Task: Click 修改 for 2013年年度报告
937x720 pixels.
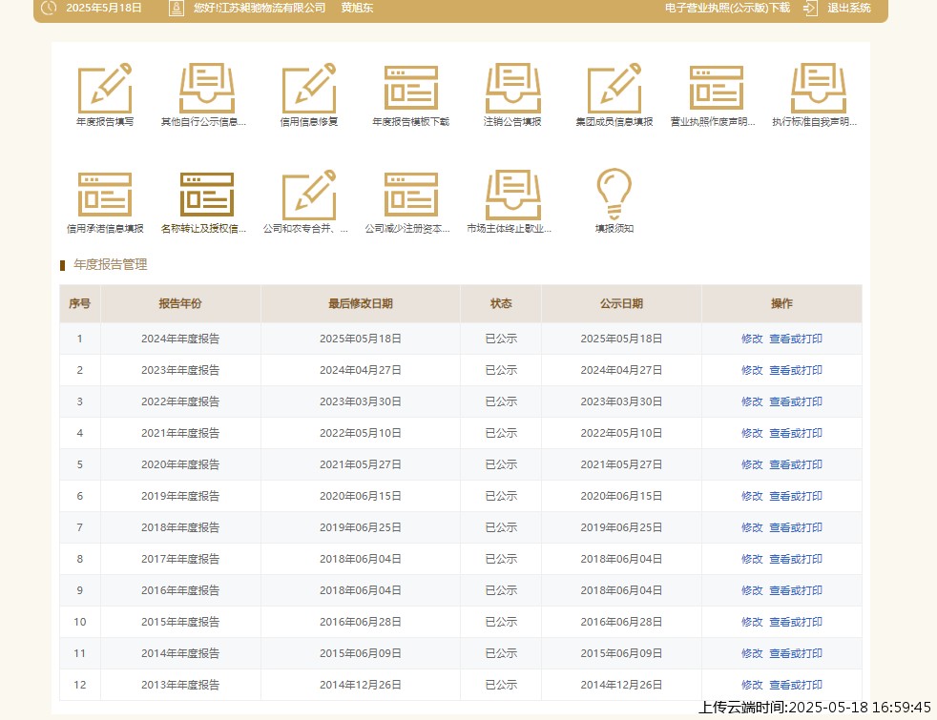Action: pos(752,685)
